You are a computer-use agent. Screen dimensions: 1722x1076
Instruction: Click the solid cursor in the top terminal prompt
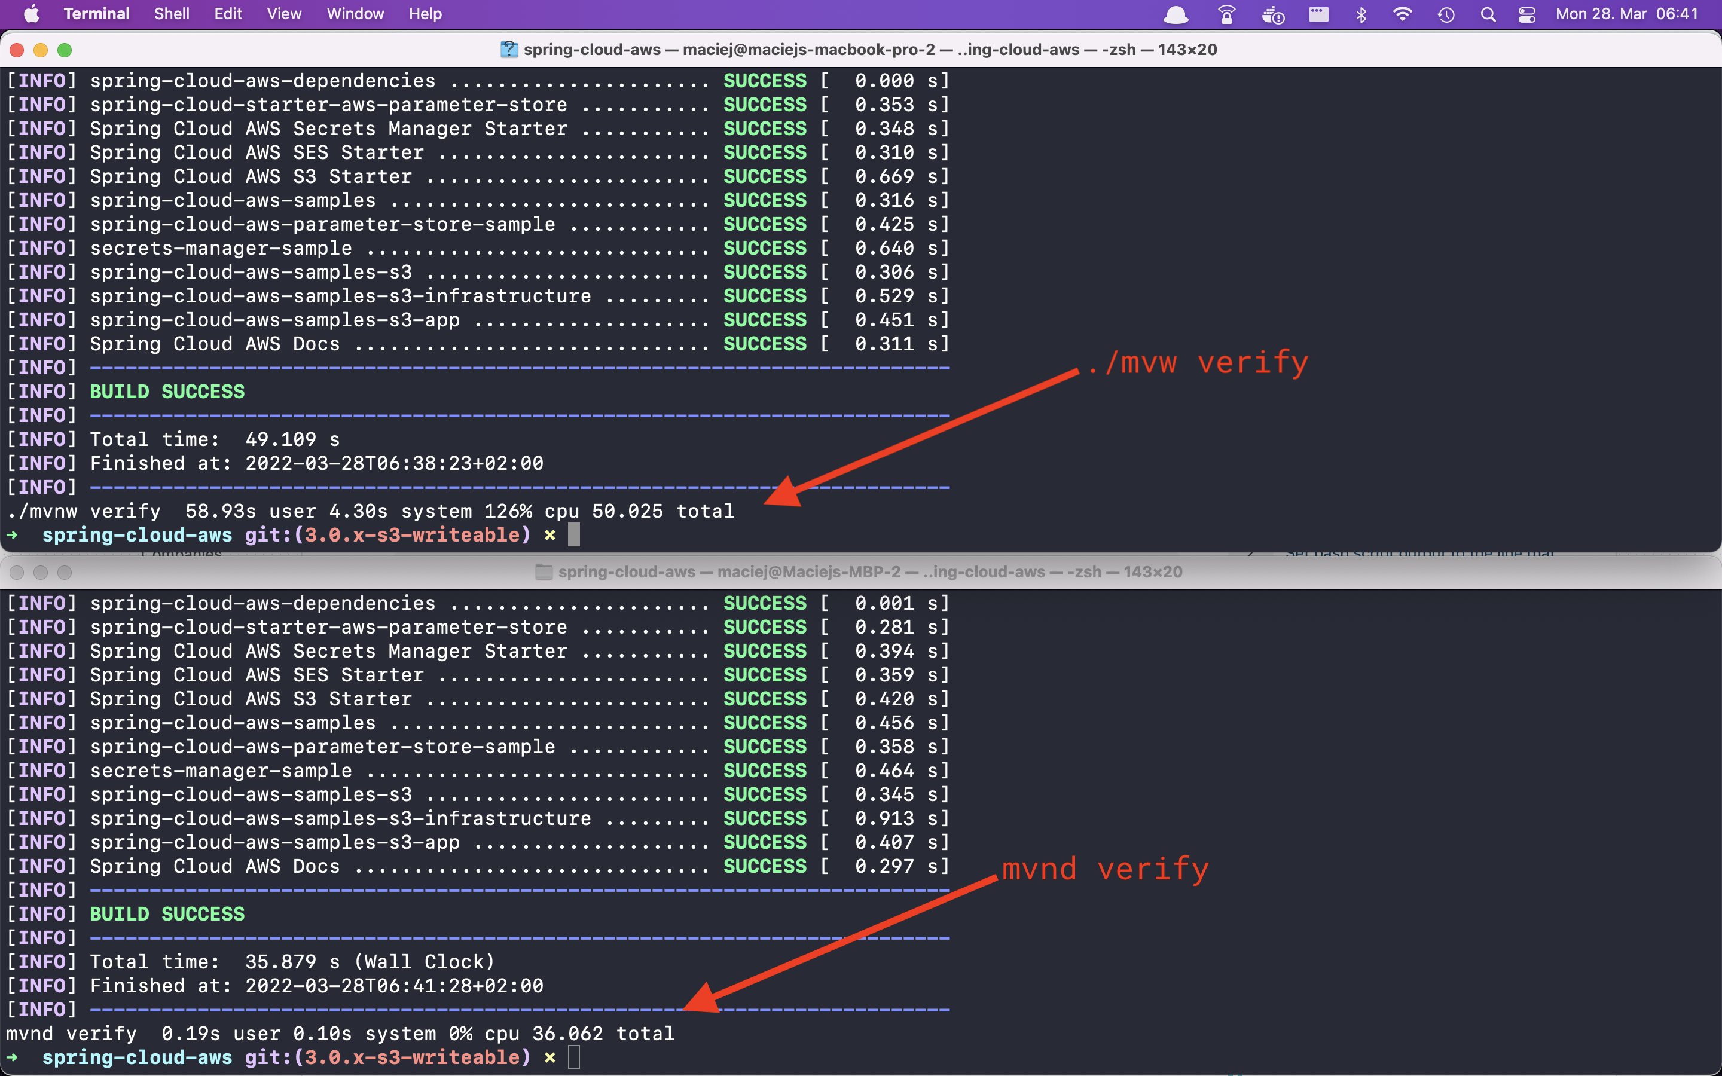coord(574,535)
